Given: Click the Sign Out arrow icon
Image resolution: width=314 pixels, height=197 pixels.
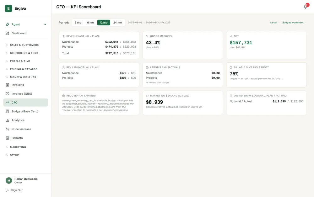Looking at the screenshot, I should tap(7, 190).
